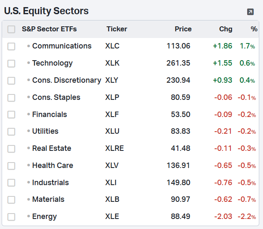Sort by the Price column header
263x229 pixels.
coord(183,29)
